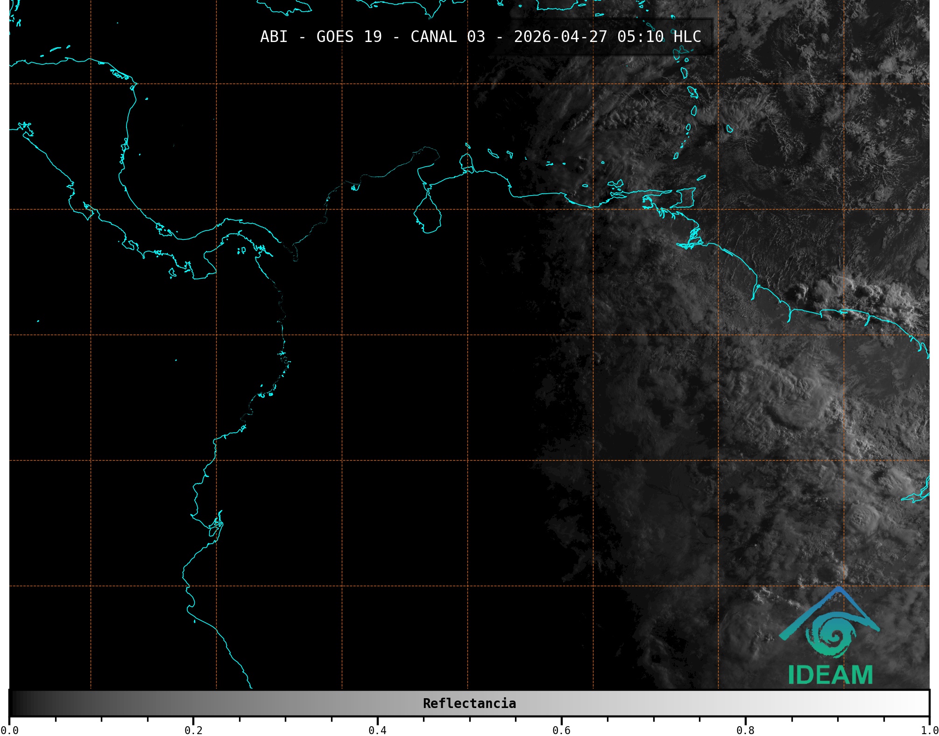Click the 'Reflectancia' colorbar label
This screenshot has width=939, height=736.
[469, 703]
